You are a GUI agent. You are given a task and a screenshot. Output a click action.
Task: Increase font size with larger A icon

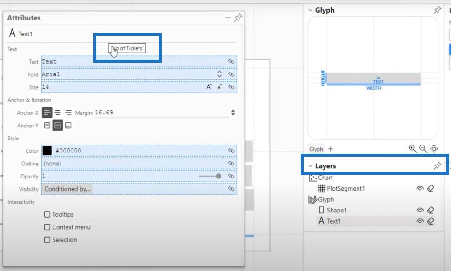[x=209, y=87]
